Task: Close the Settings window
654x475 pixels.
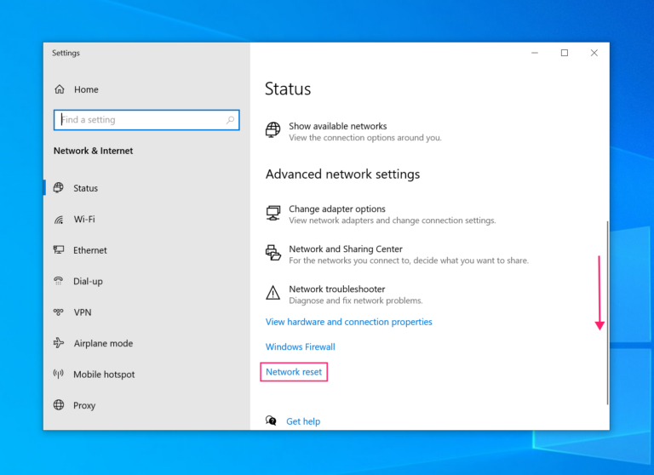Action: point(594,53)
